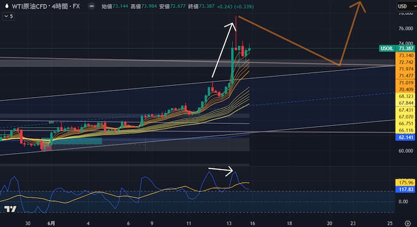The image size is (417, 227).
Task: Click the 25 date axis label
Action: click(x=390, y=224)
